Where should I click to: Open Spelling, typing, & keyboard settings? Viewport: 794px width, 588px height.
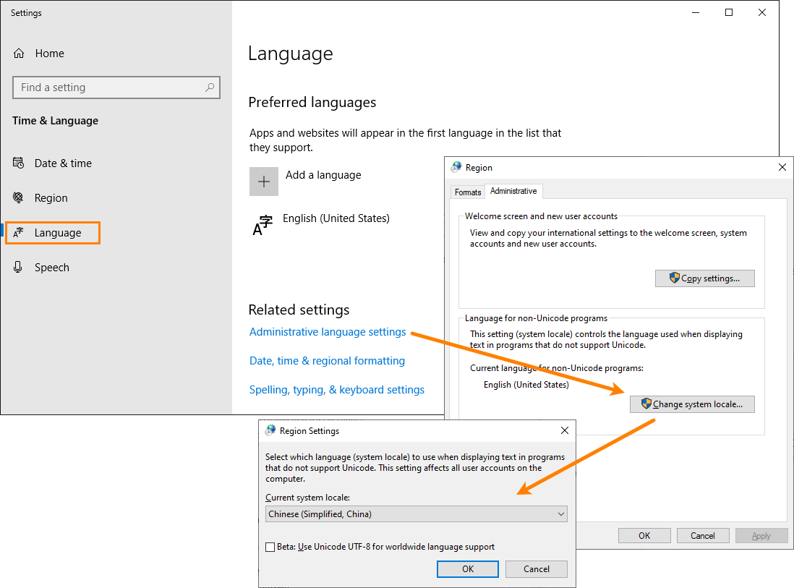336,389
